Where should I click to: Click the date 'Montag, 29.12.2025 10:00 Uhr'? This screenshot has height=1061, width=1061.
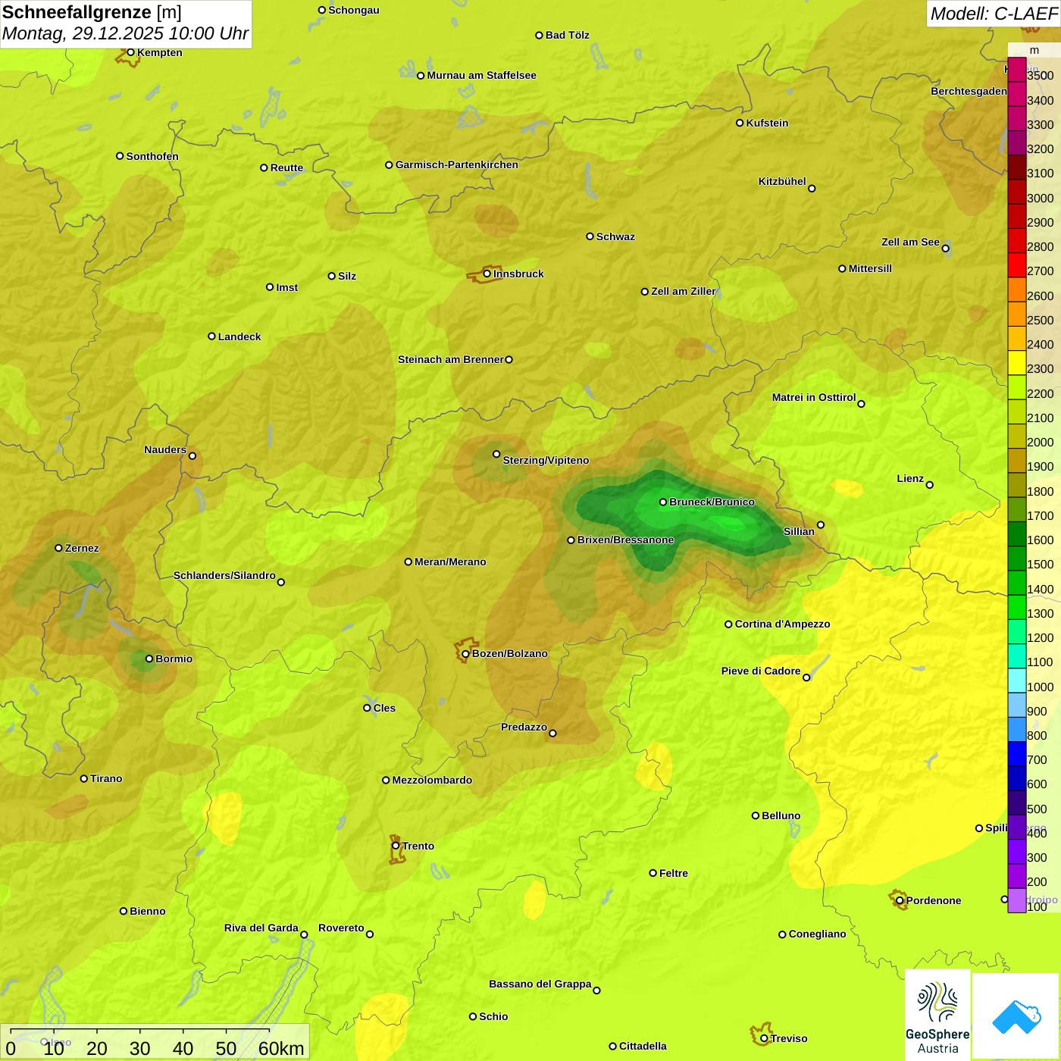[126, 33]
